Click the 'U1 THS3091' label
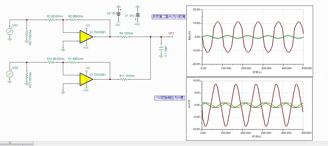This screenshot has height=146, width=328. pyautogui.click(x=98, y=32)
